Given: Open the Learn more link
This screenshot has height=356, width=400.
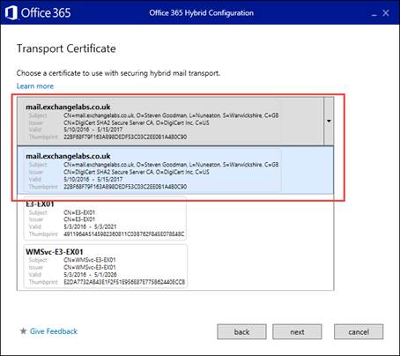Looking at the screenshot, I should 35,86.
